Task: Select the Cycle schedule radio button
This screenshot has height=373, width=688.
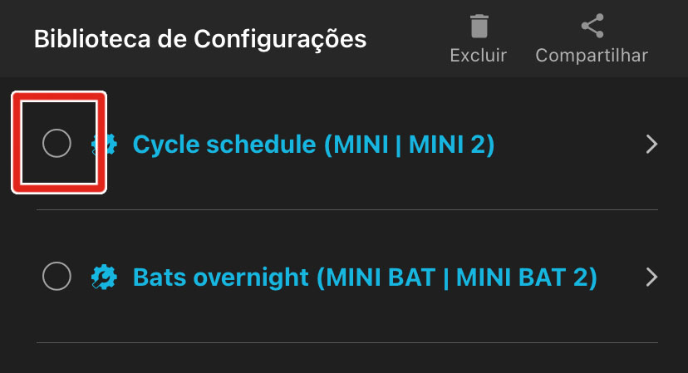Action: pyautogui.click(x=57, y=144)
